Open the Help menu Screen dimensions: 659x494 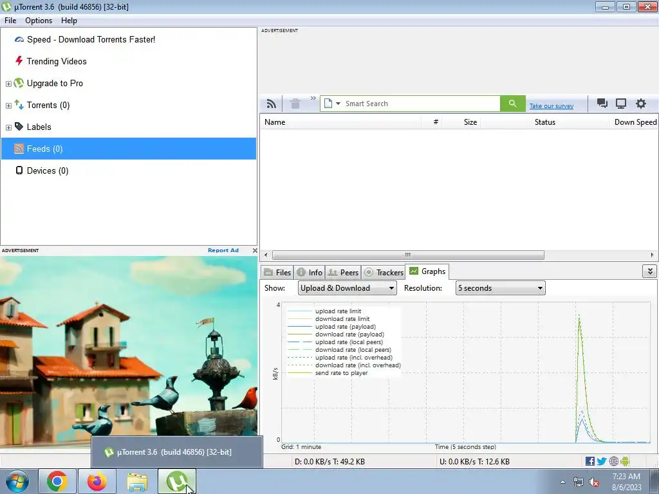(69, 21)
